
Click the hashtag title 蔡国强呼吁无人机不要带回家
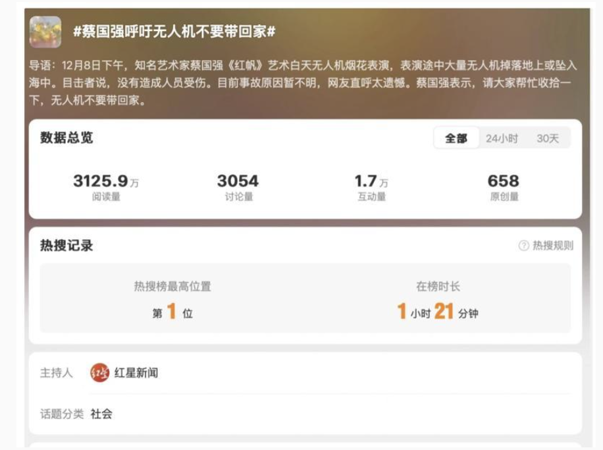click(x=174, y=31)
